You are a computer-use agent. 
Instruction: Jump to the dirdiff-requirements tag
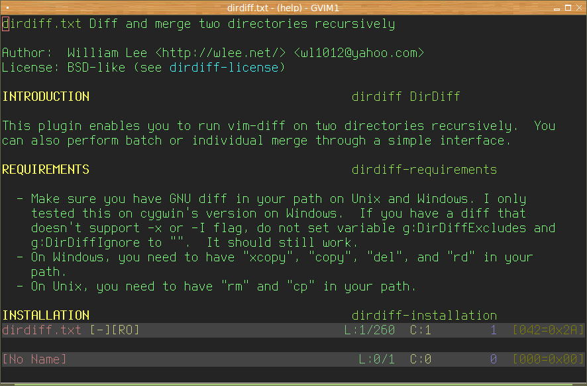(x=424, y=169)
